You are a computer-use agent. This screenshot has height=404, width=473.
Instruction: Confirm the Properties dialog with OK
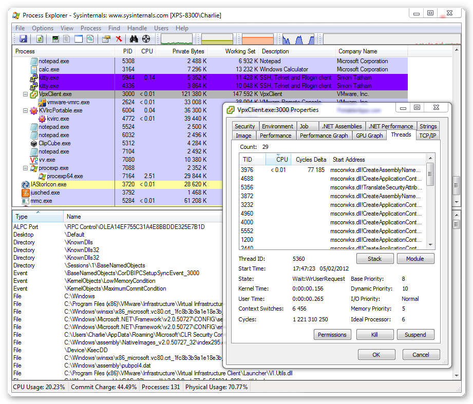point(376,355)
